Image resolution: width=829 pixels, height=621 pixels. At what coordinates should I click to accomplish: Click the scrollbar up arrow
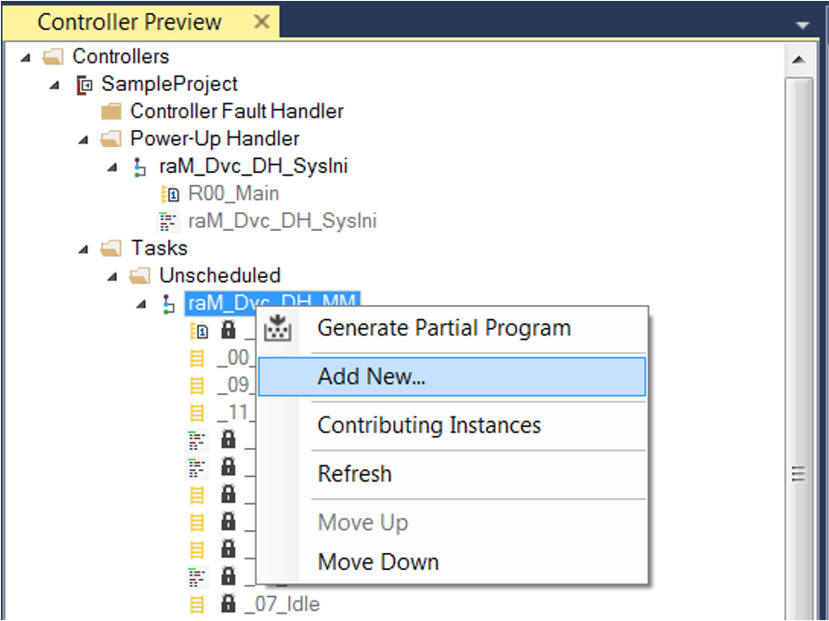(x=799, y=59)
